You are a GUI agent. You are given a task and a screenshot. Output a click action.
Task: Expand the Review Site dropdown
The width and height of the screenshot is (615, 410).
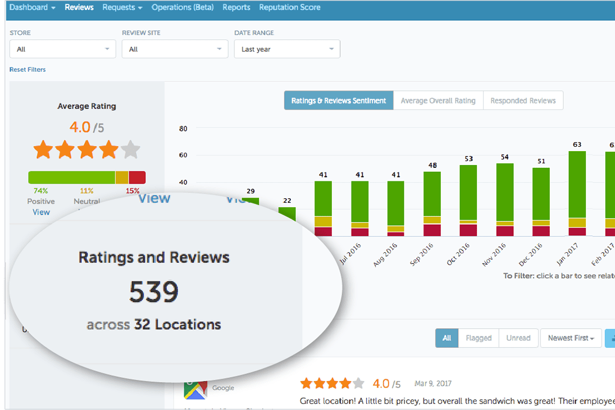click(x=175, y=49)
